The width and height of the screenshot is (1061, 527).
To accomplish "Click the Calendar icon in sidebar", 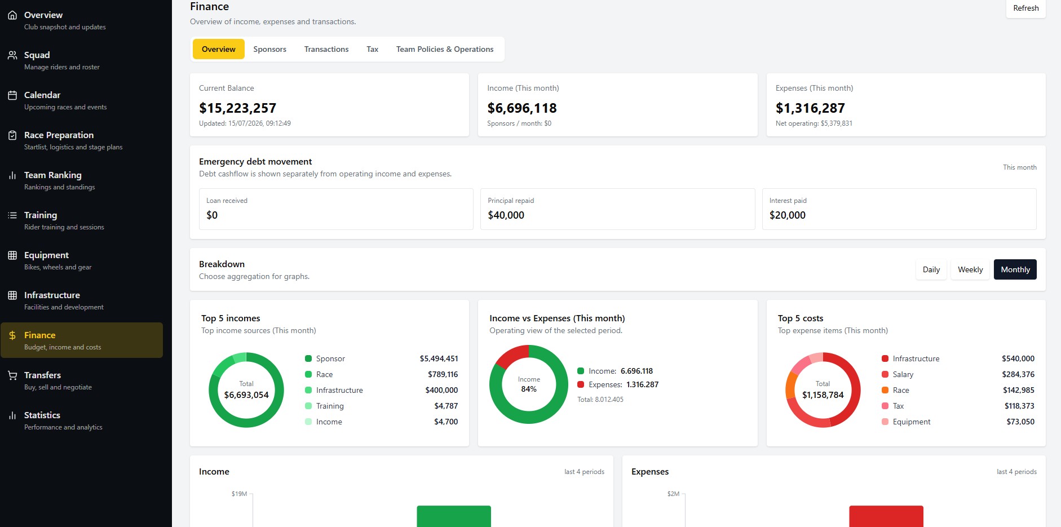I will point(12,95).
